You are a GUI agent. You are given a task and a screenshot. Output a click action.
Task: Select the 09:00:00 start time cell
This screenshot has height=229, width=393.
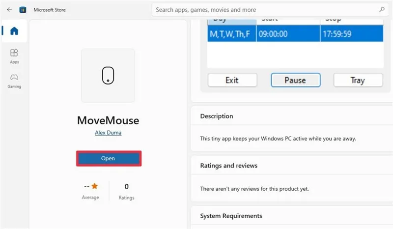[x=288, y=33]
